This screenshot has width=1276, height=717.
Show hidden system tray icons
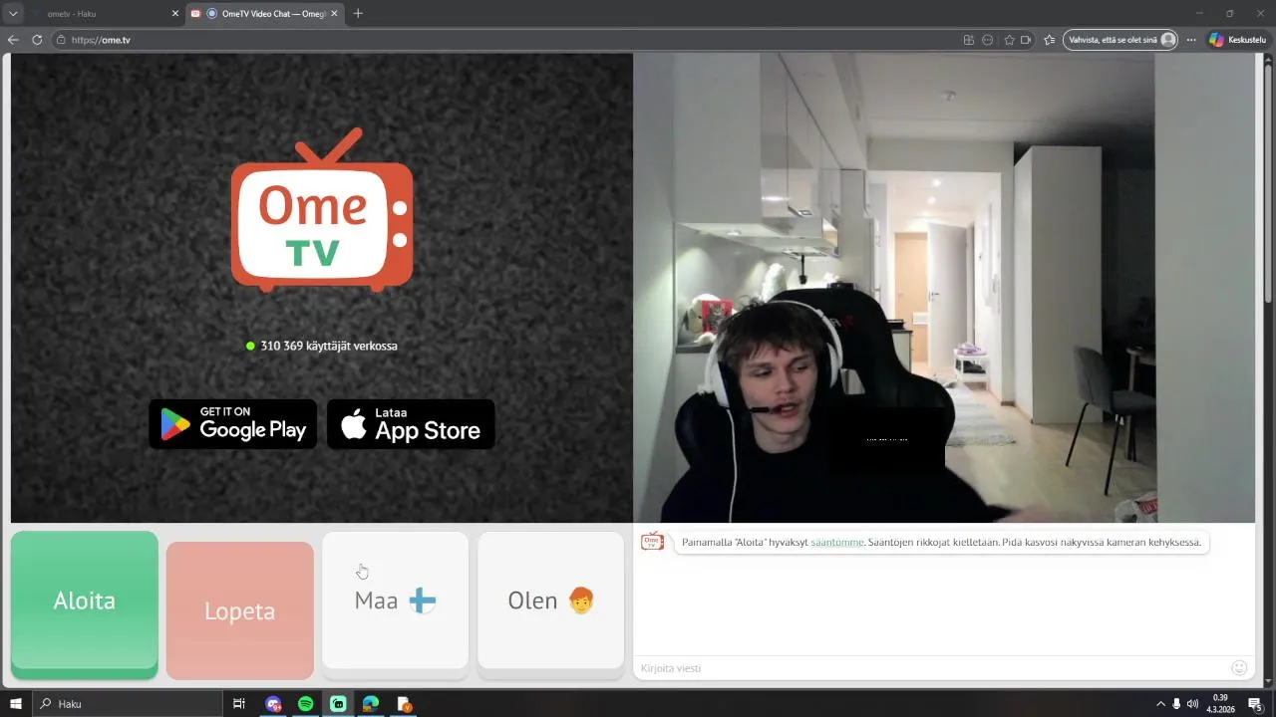click(1160, 704)
